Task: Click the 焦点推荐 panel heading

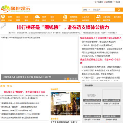Action: [89, 85]
